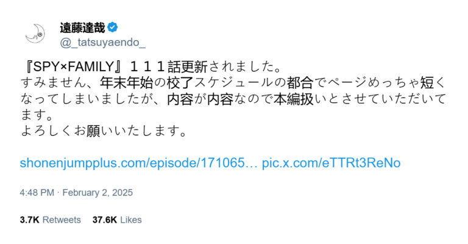Screen dimensions: 468x244
Task: Open the 遠藤達哉 display name profile
Action: (x=82, y=28)
